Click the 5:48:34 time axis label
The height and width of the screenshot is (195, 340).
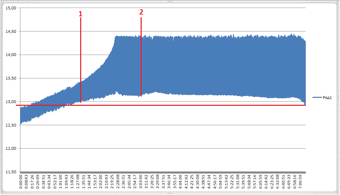[x=249, y=182]
